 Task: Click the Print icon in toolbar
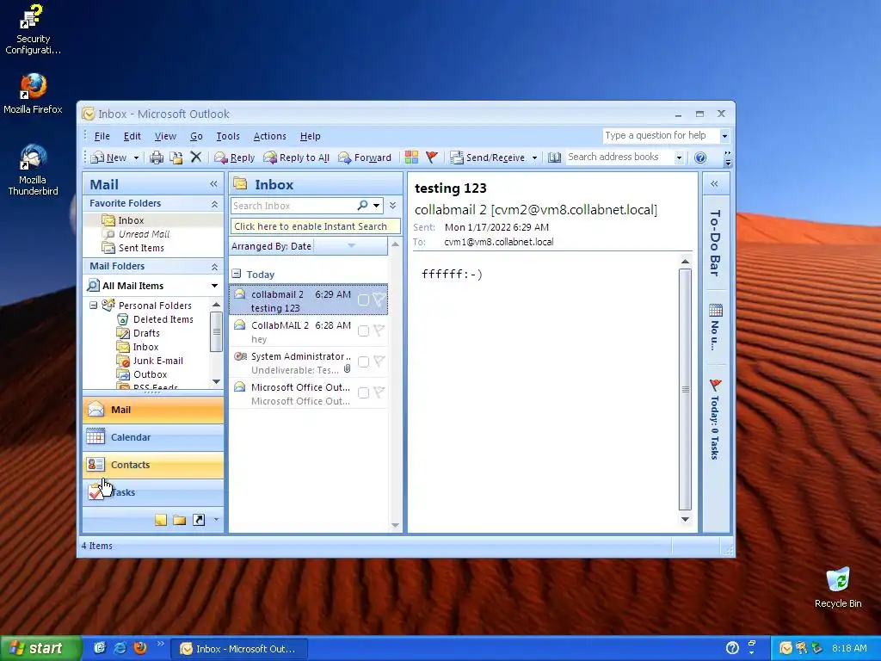point(157,158)
